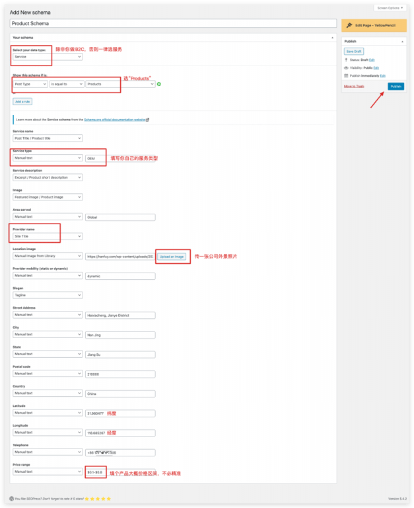Screen dimensions: 414x508
Task: Click the Save Draft button
Action: (353, 51)
